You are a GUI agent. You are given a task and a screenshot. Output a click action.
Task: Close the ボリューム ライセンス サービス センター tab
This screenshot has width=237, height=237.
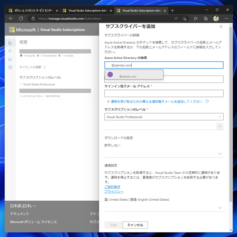[57, 11]
